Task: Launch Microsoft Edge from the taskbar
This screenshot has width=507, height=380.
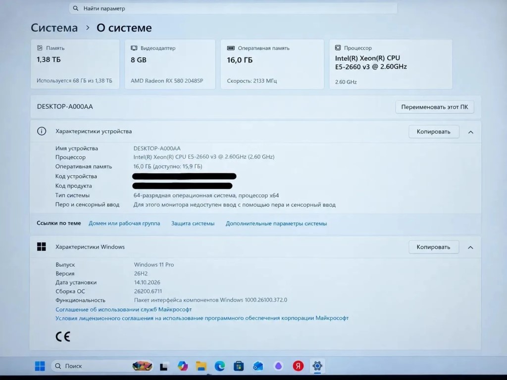Action: point(220,366)
